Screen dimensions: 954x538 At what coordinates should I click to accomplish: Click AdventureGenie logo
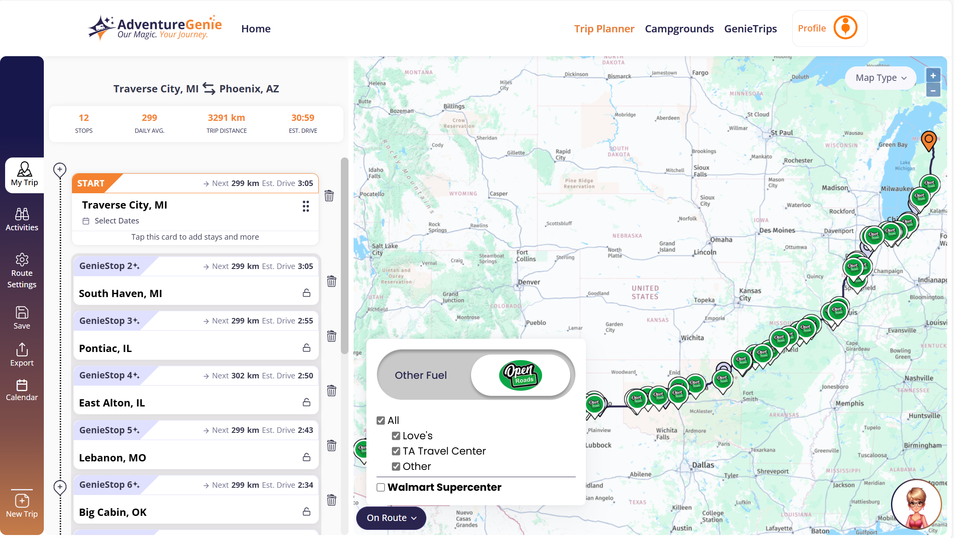[155, 28]
